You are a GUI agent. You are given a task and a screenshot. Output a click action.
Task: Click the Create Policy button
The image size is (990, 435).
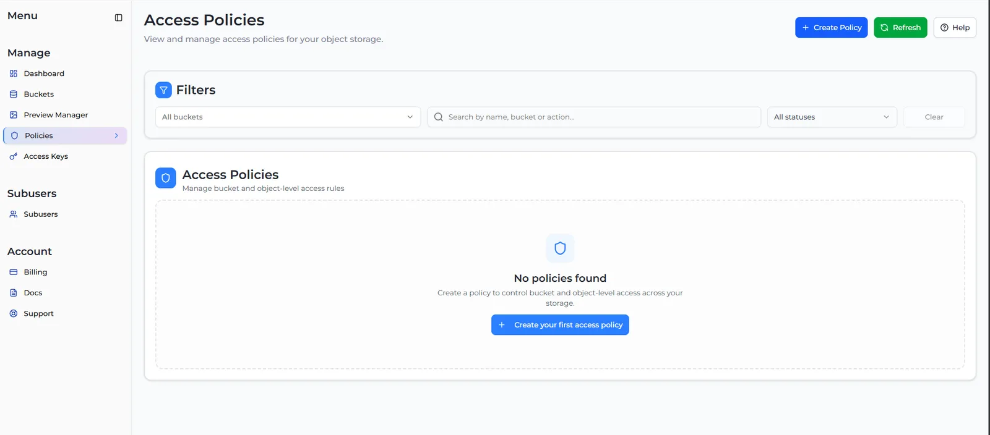831,27
